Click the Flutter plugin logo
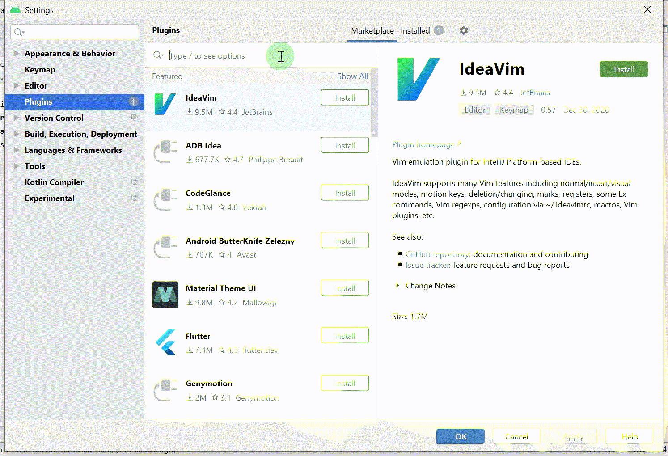The width and height of the screenshot is (668, 456). [x=165, y=342]
